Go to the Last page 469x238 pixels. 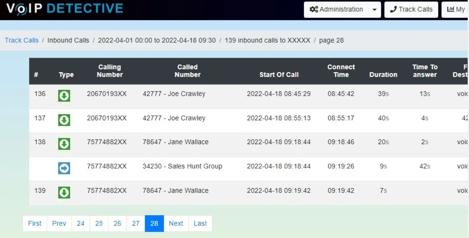point(200,224)
